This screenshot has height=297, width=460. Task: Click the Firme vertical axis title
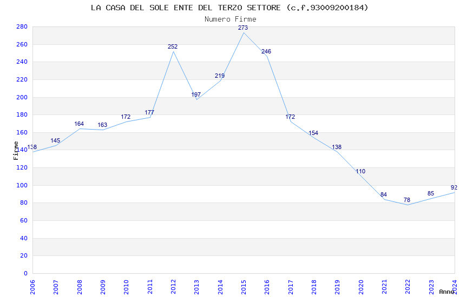click(x=16, y=151)
